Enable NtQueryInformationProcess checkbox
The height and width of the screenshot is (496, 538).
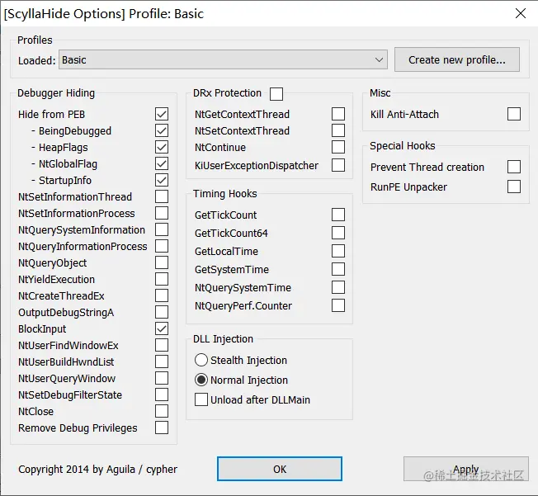click(x=162, y=246)
